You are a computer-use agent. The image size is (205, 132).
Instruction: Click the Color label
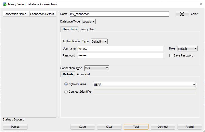(x=194, y=14)
